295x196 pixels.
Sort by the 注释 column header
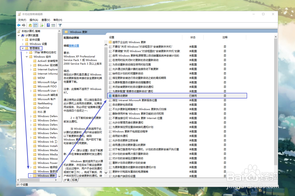tap(225, 37)
